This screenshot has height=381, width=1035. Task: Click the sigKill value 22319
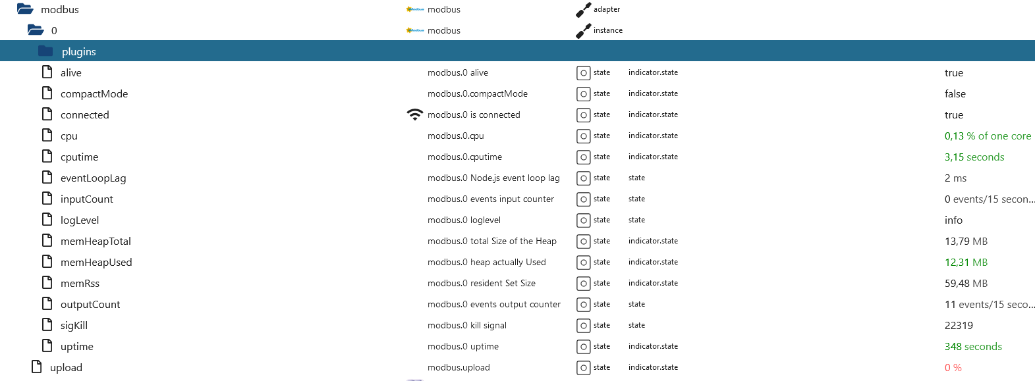coord(959,326)
